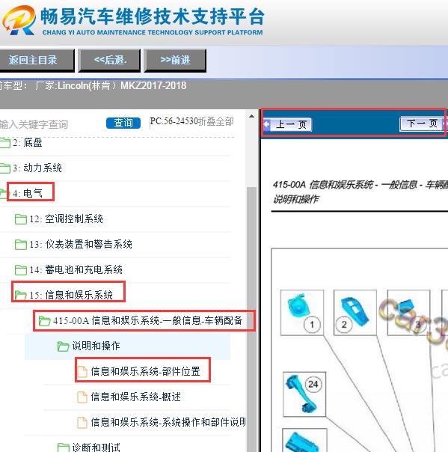This screenshot has width=448, height=452.
Task: Select tree item 4: 电气
Action: click(28, 193)
